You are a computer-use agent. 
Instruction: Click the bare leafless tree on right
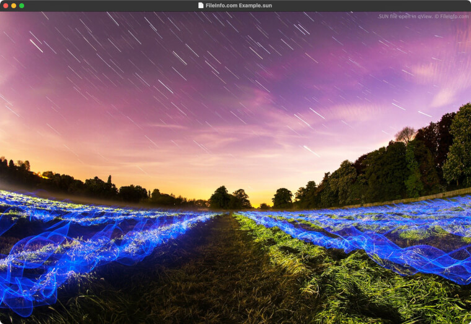[x=405, y=134]
